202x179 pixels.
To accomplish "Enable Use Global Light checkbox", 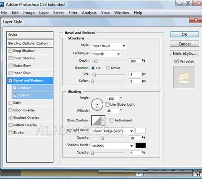I will tap(107, 104).
